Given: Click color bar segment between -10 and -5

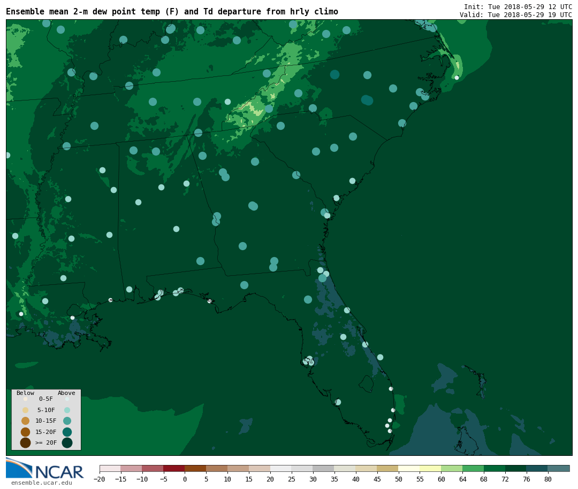Looking at the screenshot, I should pyautogui.click(x=153, y=468).
